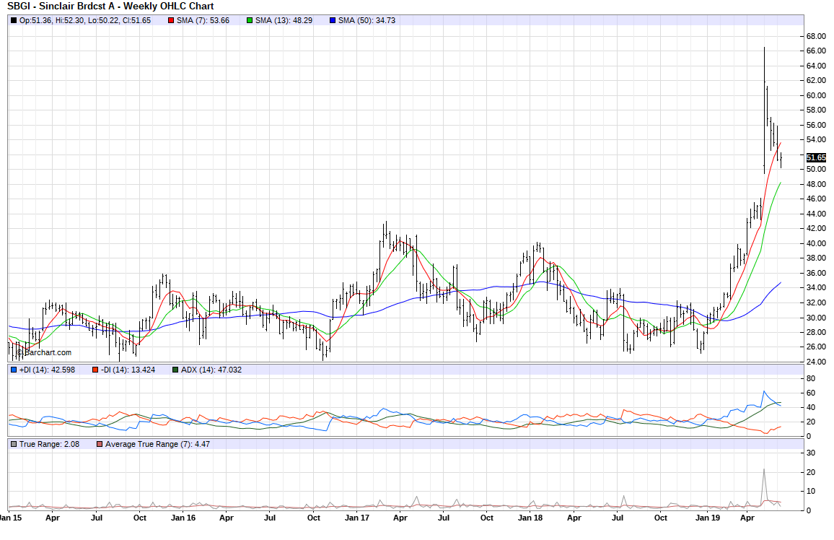
Task: Click the 62.00 price axis label
Action: [816, 81]
